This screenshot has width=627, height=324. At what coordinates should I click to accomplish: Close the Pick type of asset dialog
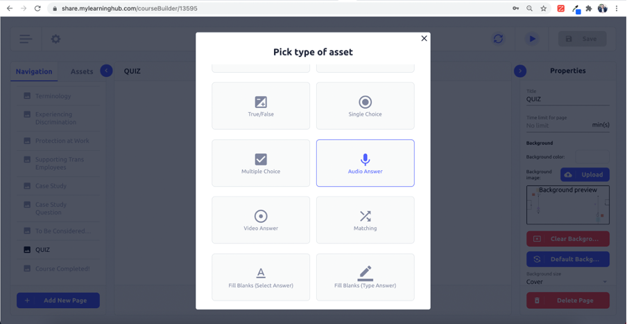coord(424,38)
